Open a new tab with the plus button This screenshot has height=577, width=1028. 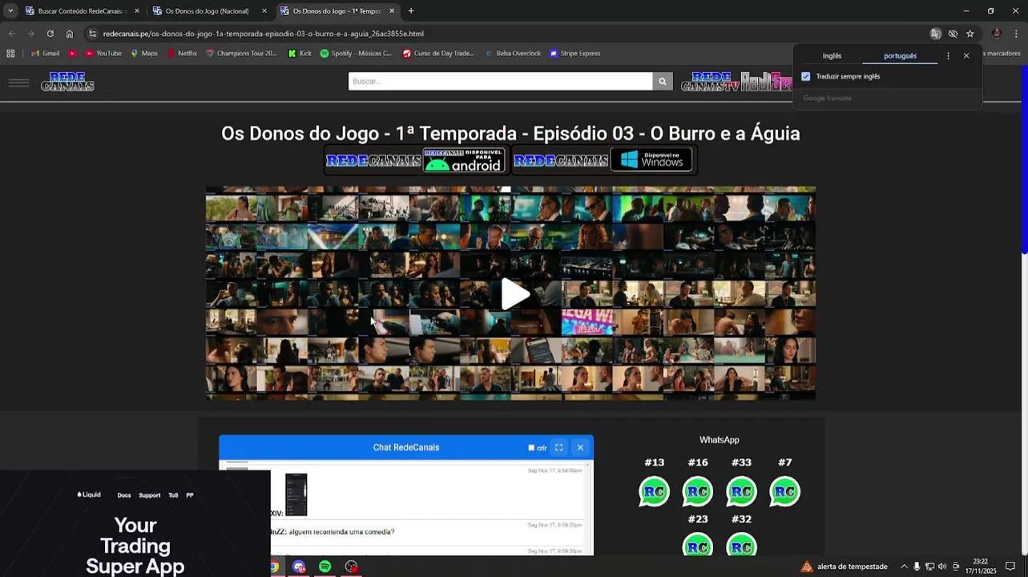411,11
